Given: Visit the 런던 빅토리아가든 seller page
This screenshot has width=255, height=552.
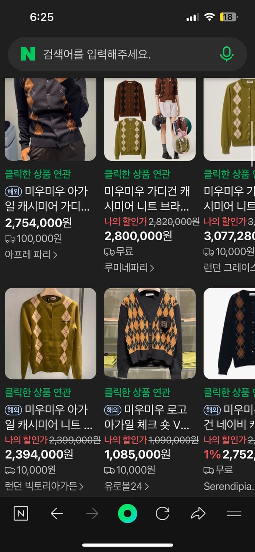Looking at the screenshot, I should pyautogui.click(x=44, y=486).
